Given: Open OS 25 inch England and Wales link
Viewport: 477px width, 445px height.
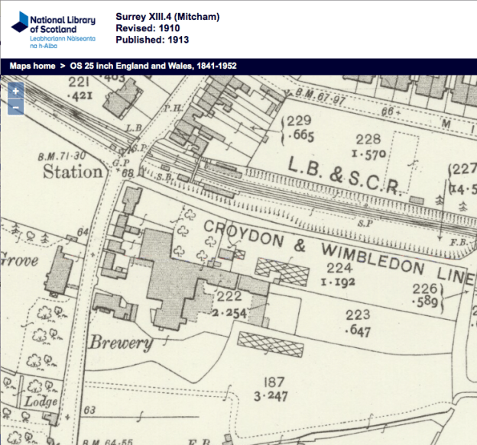Looking at the screenshot, I should click(153, 66).
